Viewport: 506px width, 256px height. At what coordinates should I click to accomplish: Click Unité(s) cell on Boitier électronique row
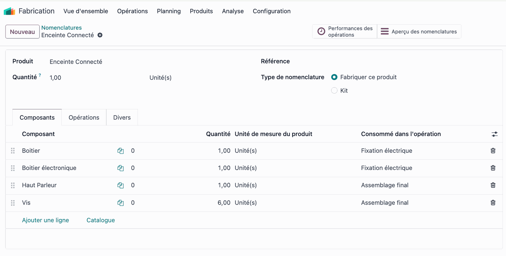[246, 168]
